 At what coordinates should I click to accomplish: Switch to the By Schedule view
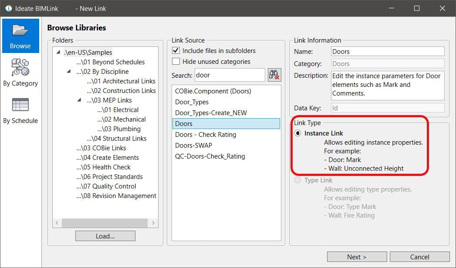(x=20, y=111)
